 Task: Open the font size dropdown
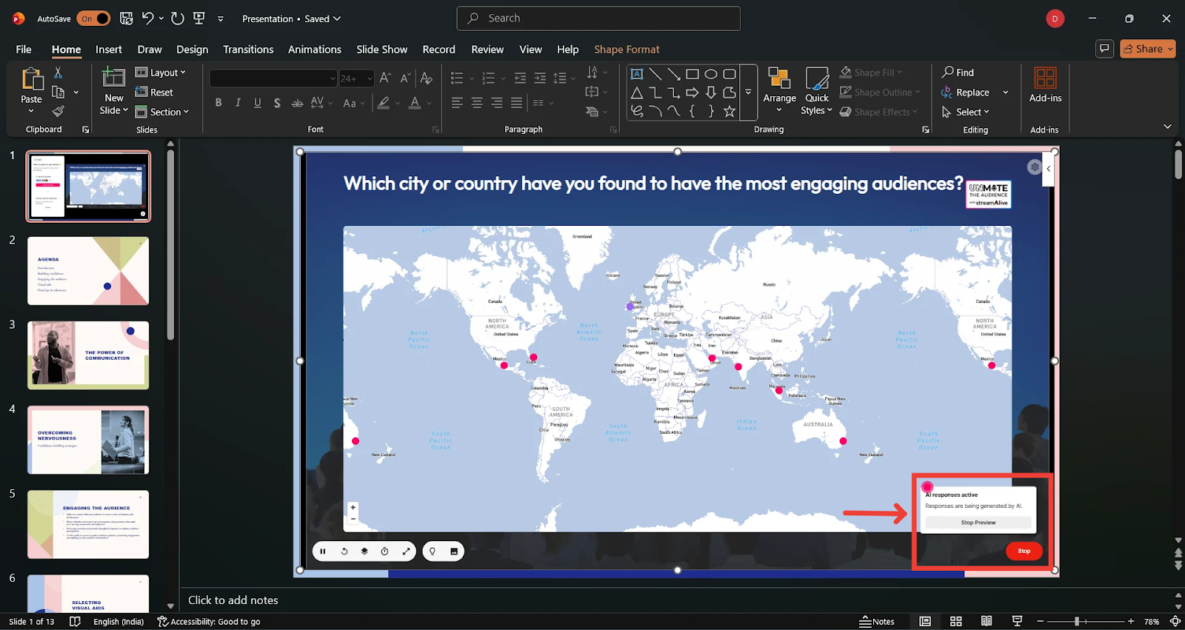click(x=370, y=78)
